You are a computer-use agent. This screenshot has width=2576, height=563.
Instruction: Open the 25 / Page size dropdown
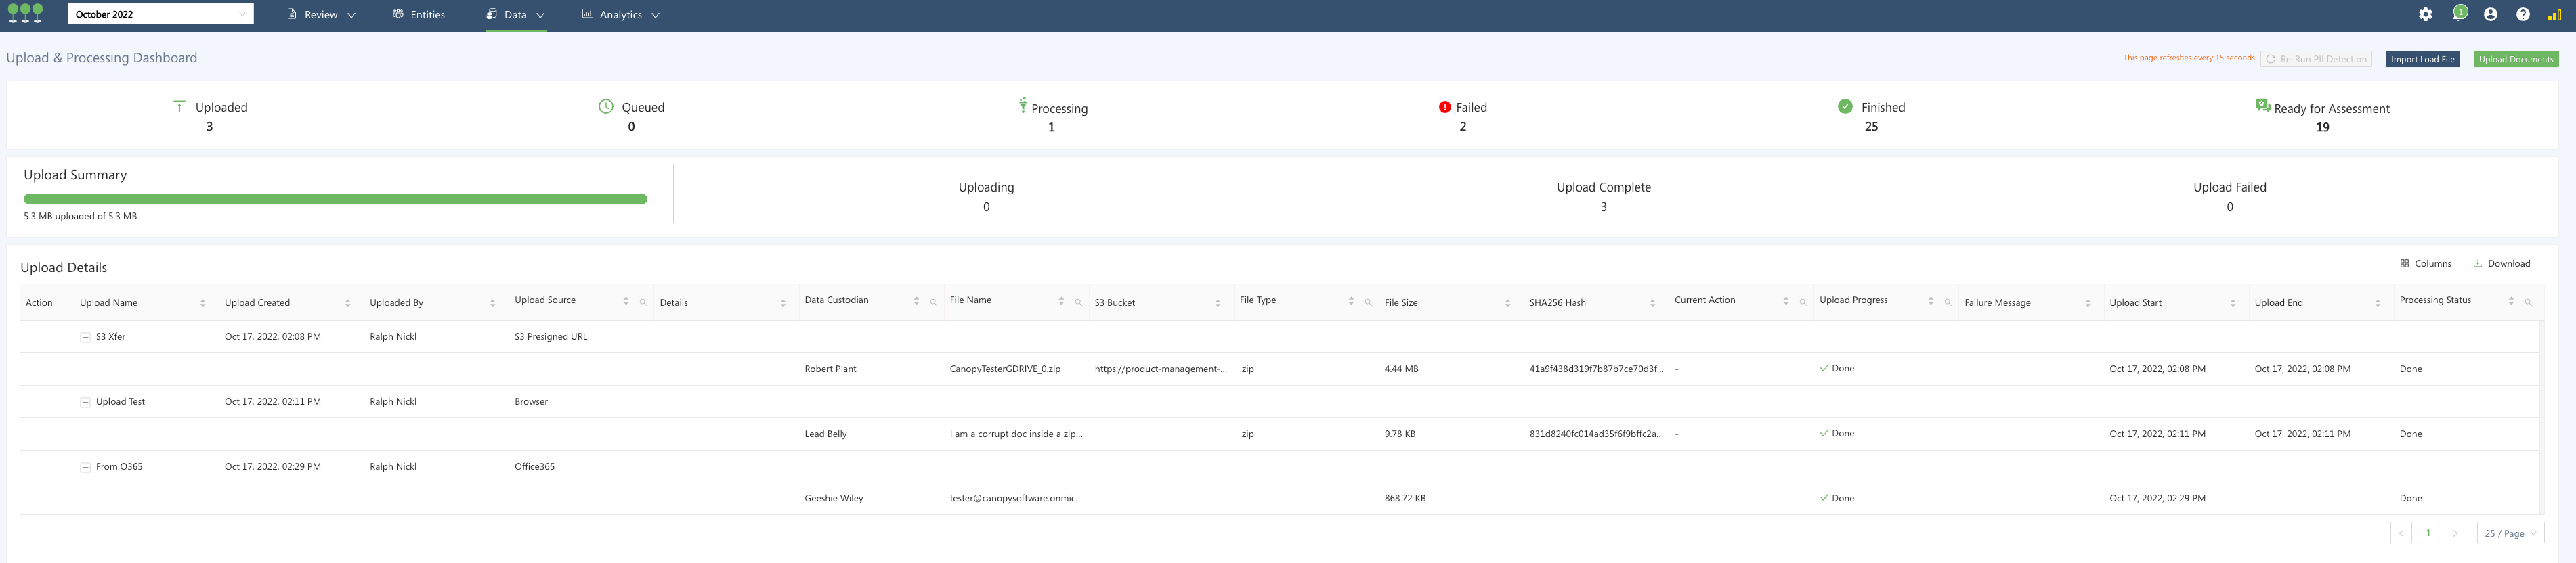[x=2511, y=533]
